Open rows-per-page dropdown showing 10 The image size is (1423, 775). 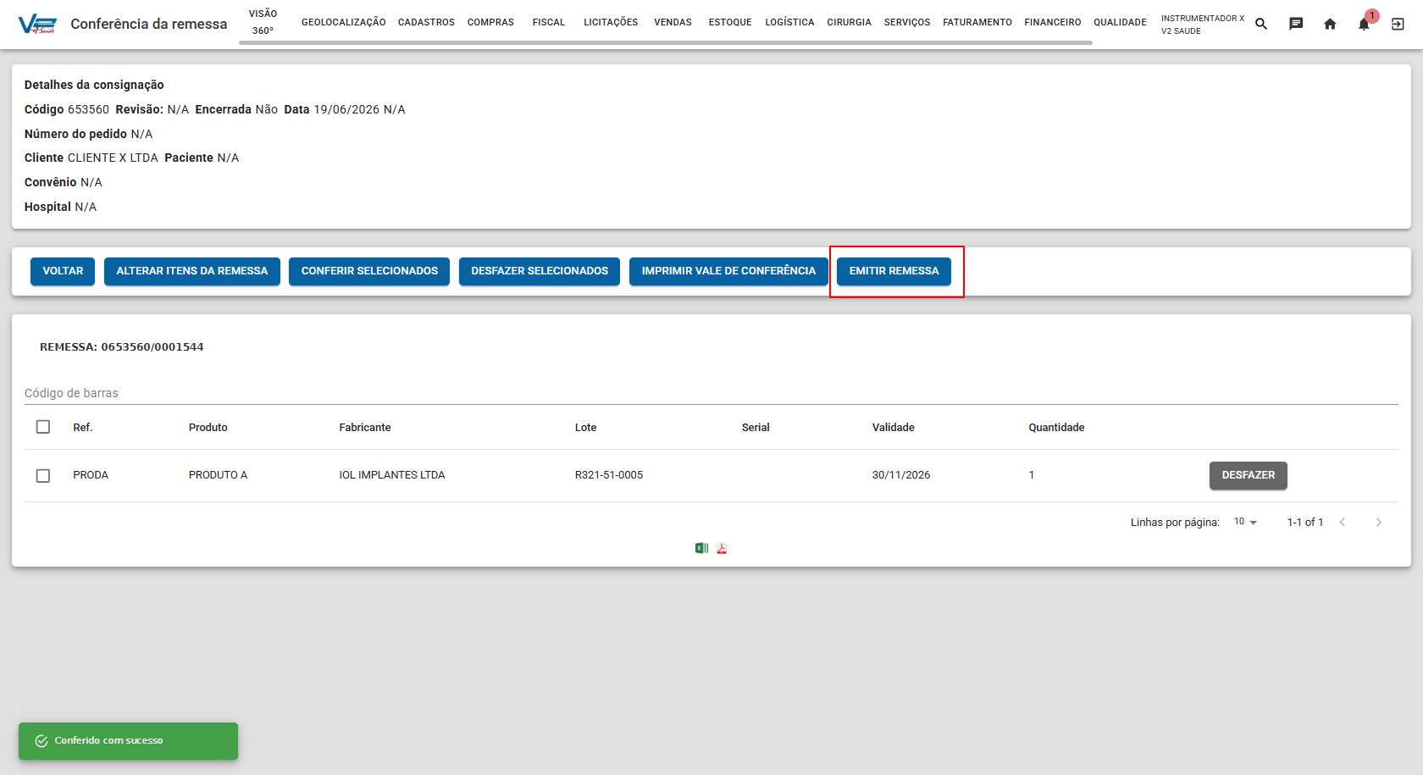1245,522
